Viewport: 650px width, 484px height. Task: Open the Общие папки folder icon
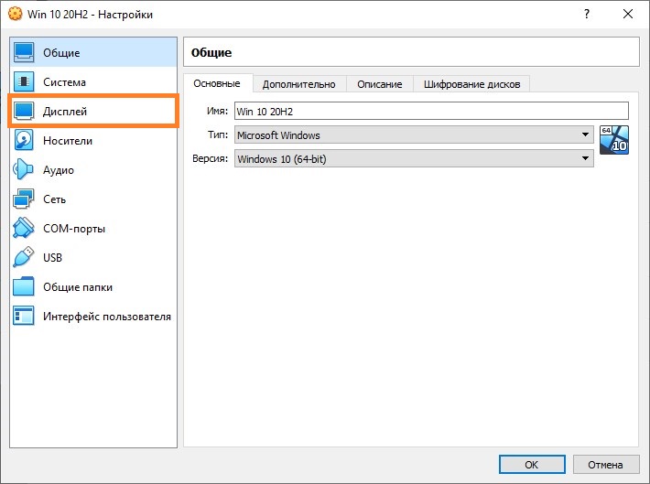click(24, 287)
